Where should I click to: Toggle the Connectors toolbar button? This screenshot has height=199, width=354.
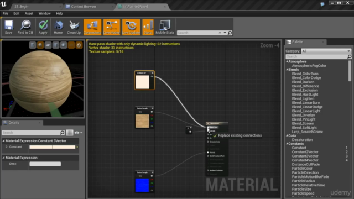tap(92, 27)
